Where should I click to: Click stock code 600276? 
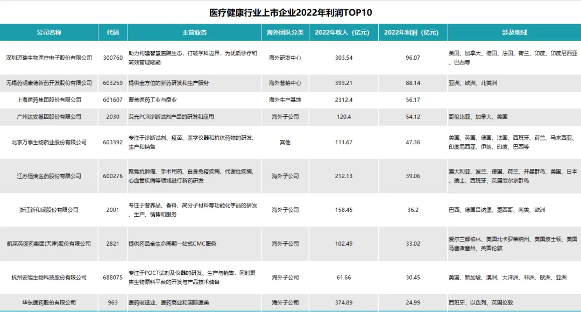pos(112,176)
